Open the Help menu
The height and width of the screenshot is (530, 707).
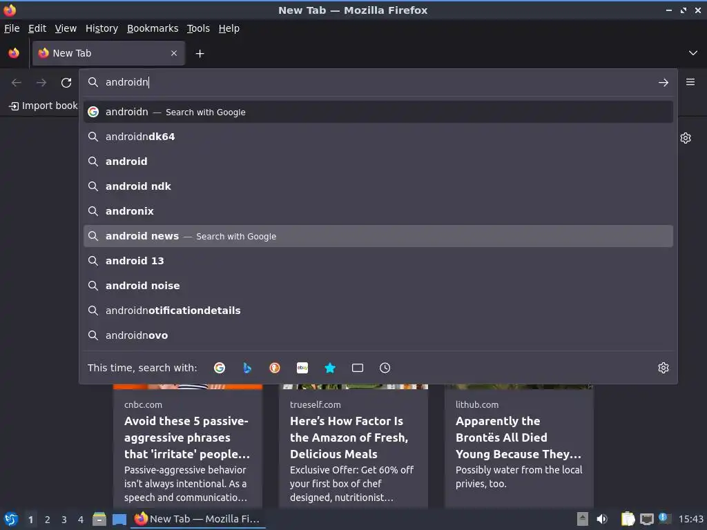(229, 28)
